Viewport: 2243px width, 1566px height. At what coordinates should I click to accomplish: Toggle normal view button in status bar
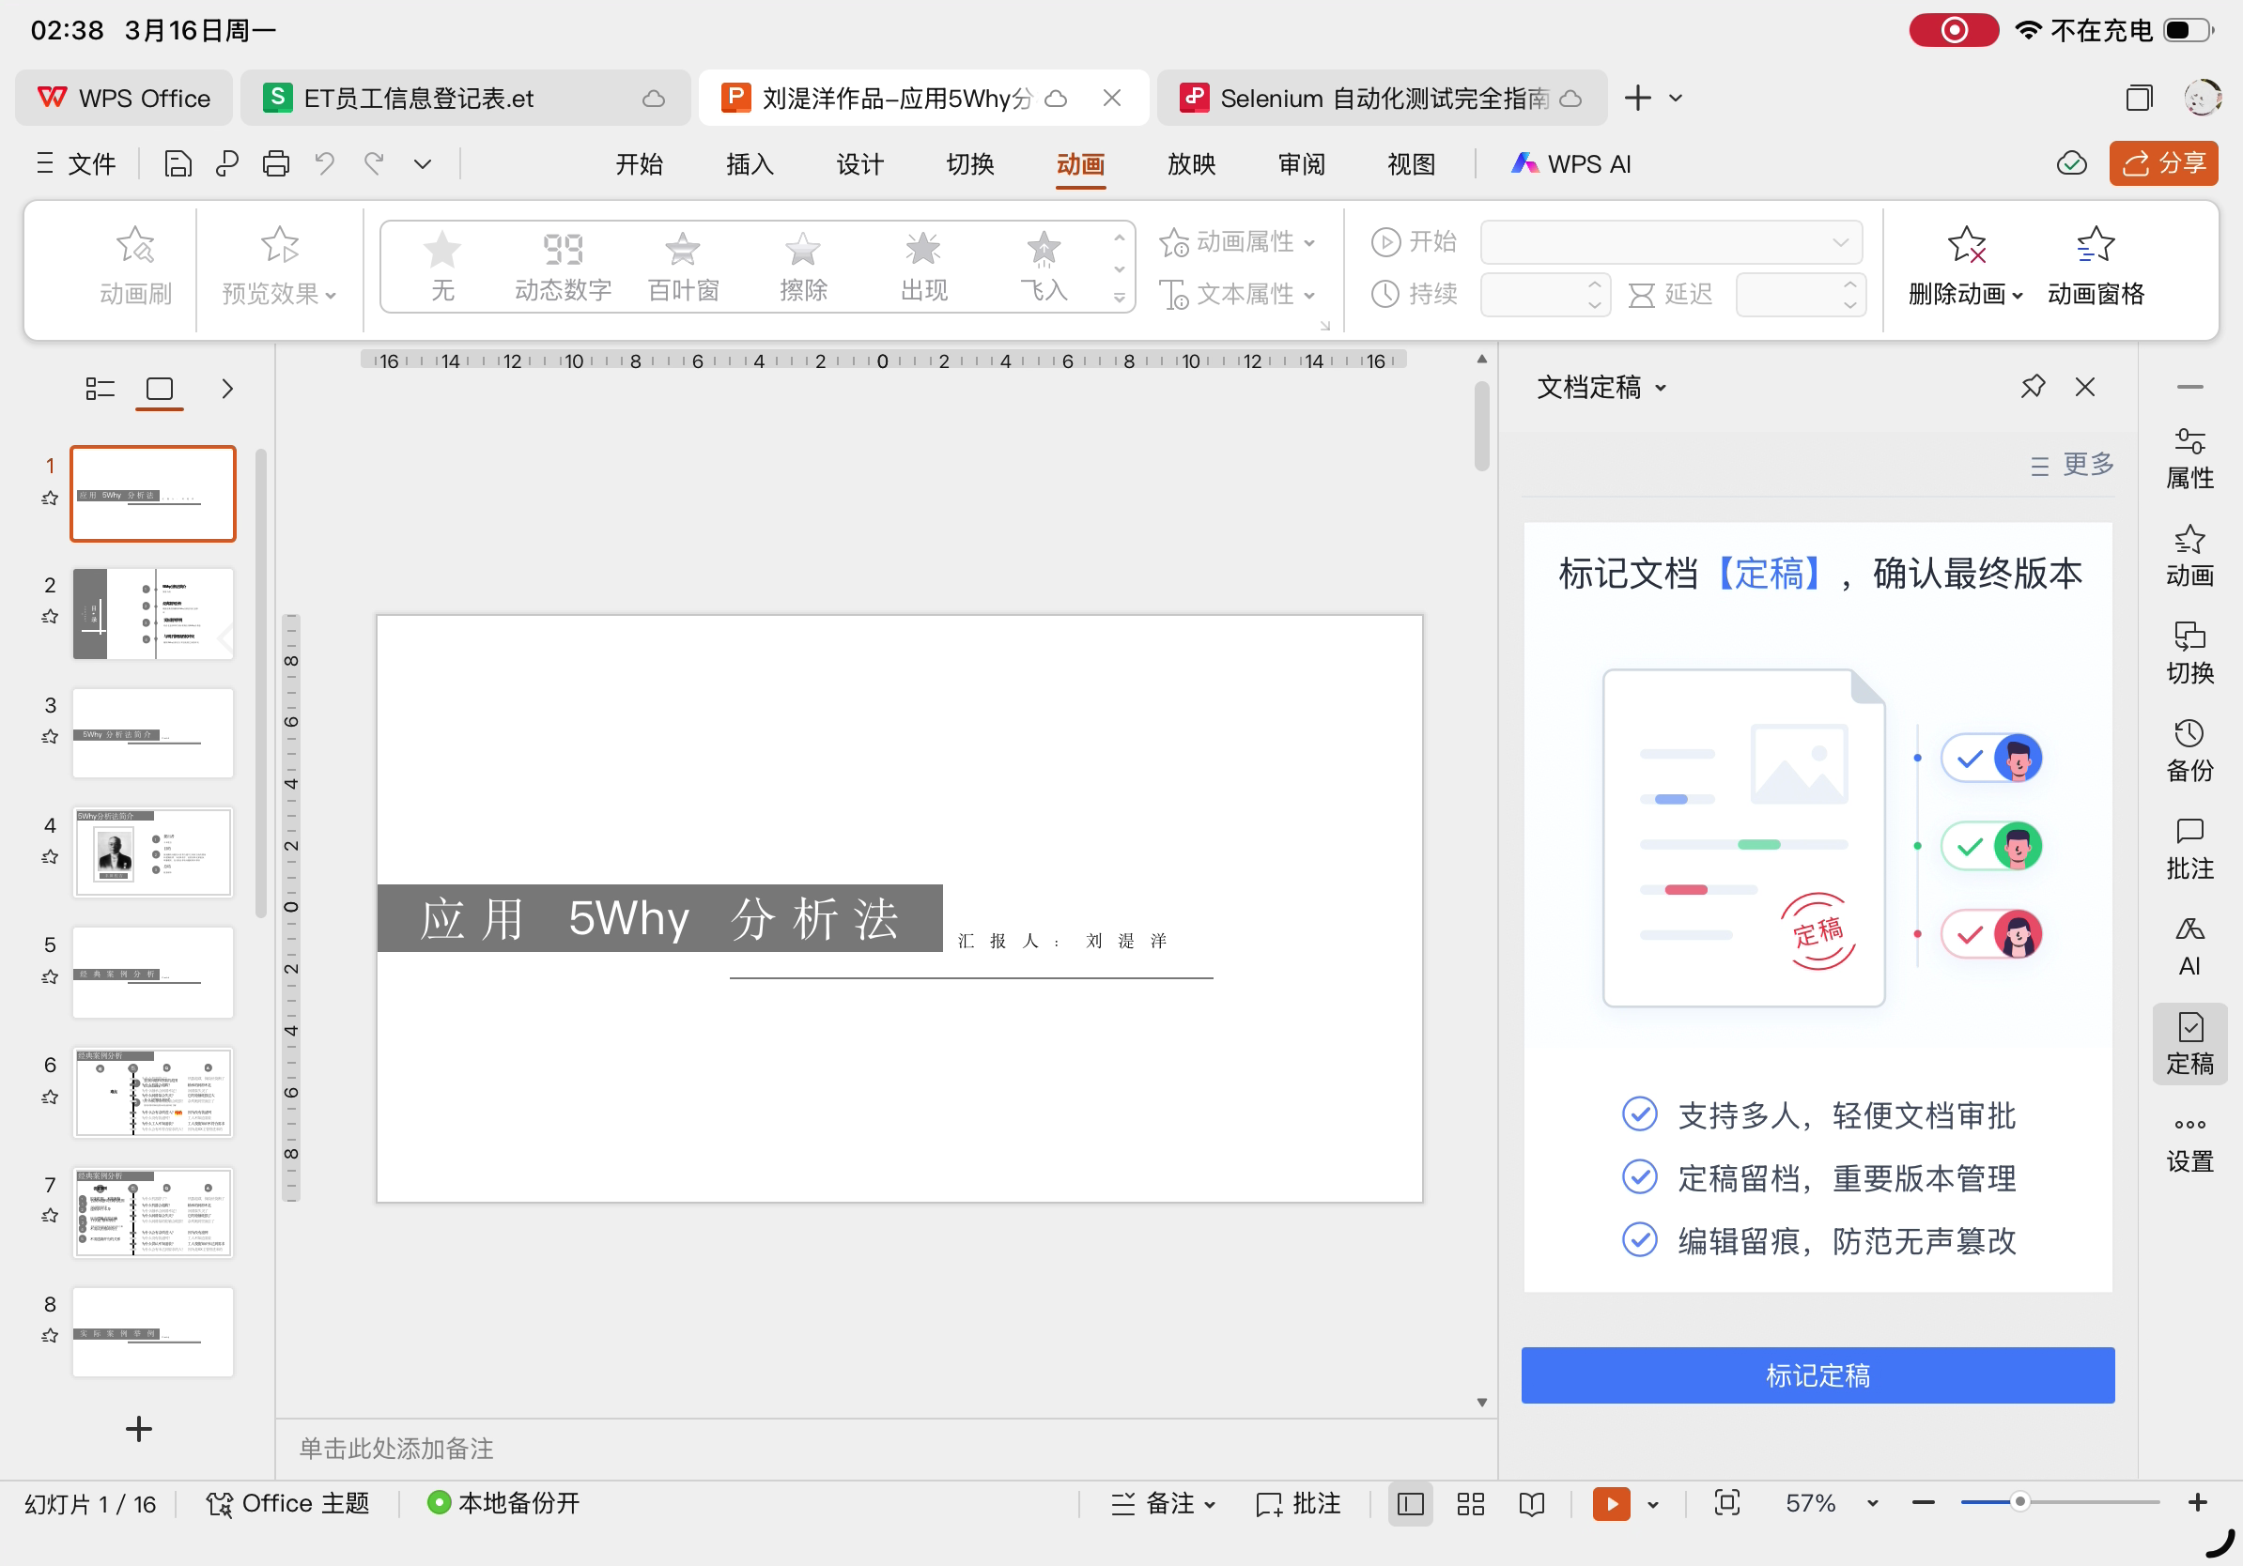pyautogui.click(x=1410, y=1502)
